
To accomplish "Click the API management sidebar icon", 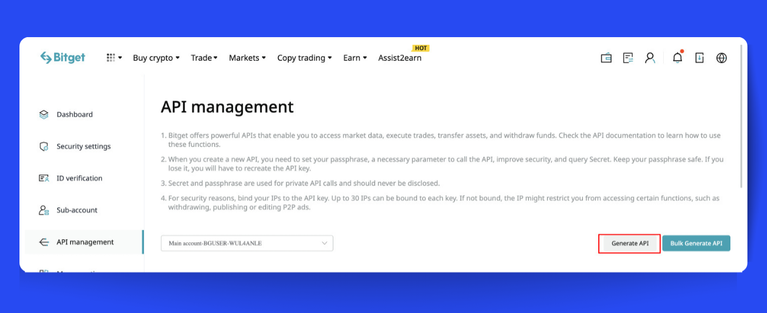I will coord(44,242).
